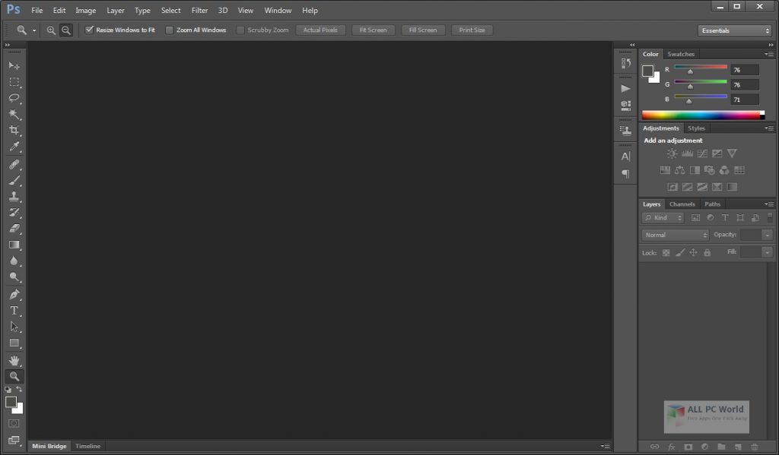Click the Delete layer trash icon

755,447
